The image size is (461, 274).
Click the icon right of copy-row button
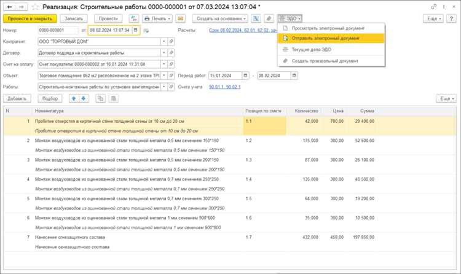point(114,98)
